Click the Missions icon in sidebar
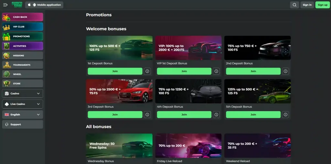The height and width of the screenshot is (164, 331). coord(6,55)
